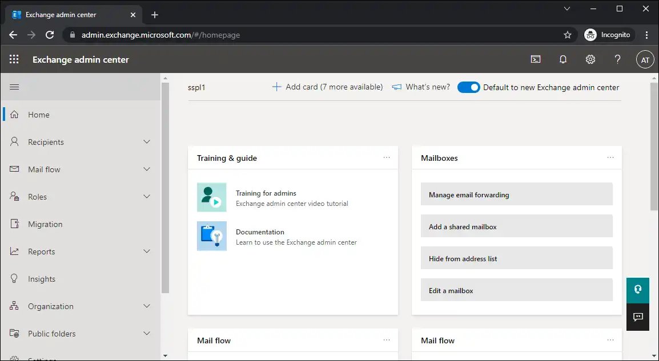Open the Mailboxes card more options ellipsis
The image size is (659, 361).
610,157
